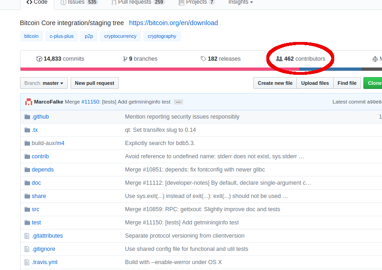Viewport: 382px width, 270px height.
Task: Open the src folder
Action: tap(36, 209)
